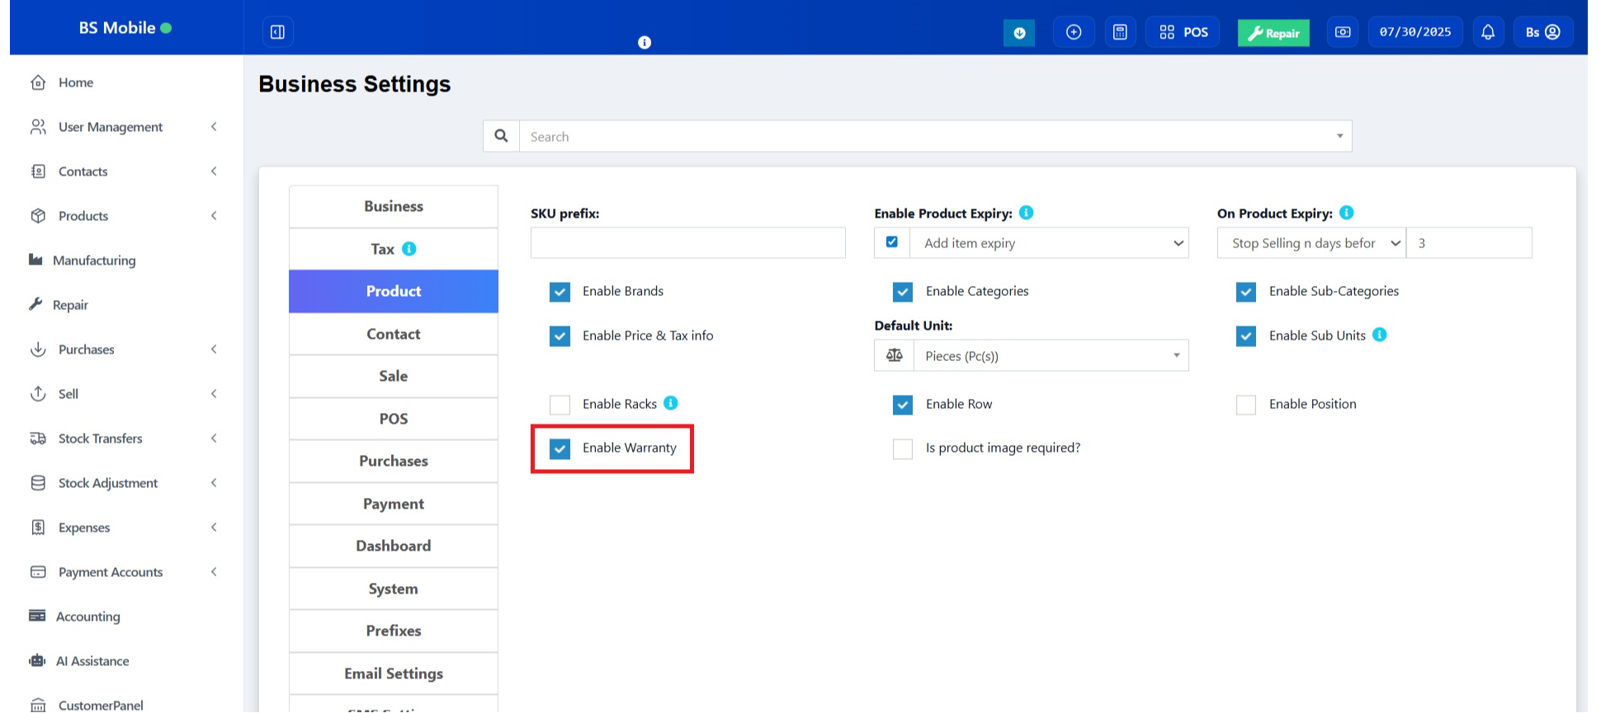Open AI Assistance in the sidebar

(92, 661)
